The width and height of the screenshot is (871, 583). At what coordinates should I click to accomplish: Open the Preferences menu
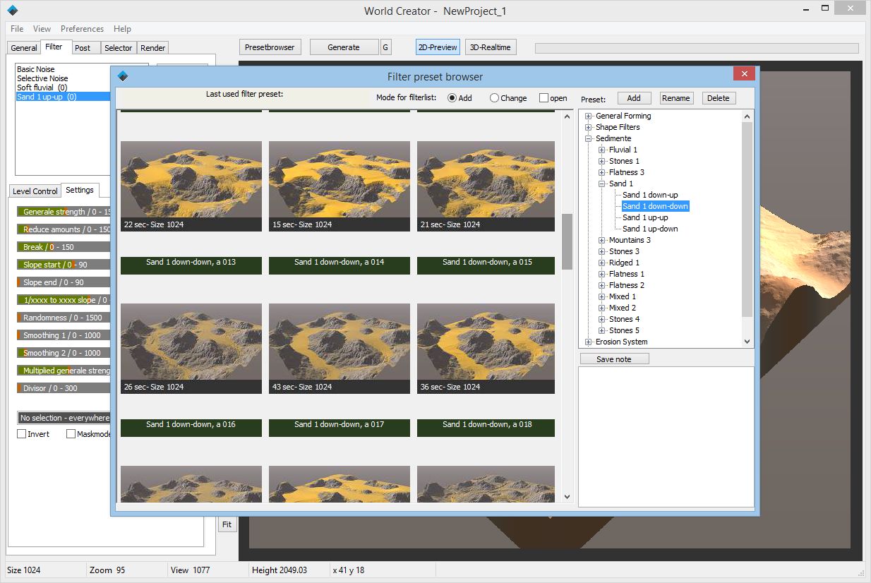point(82,29)
